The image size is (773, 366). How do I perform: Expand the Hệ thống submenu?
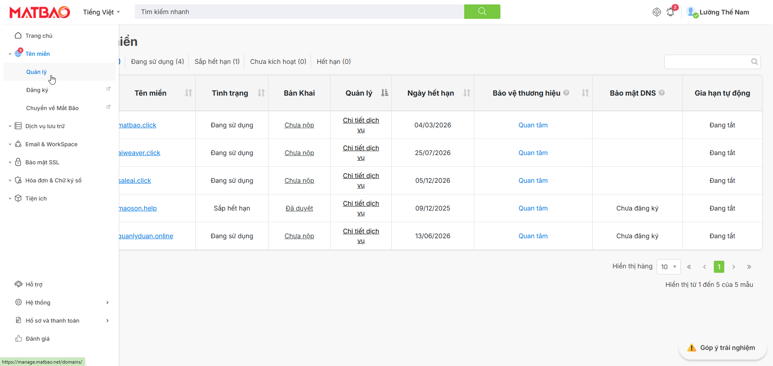(x=107, y=303)
